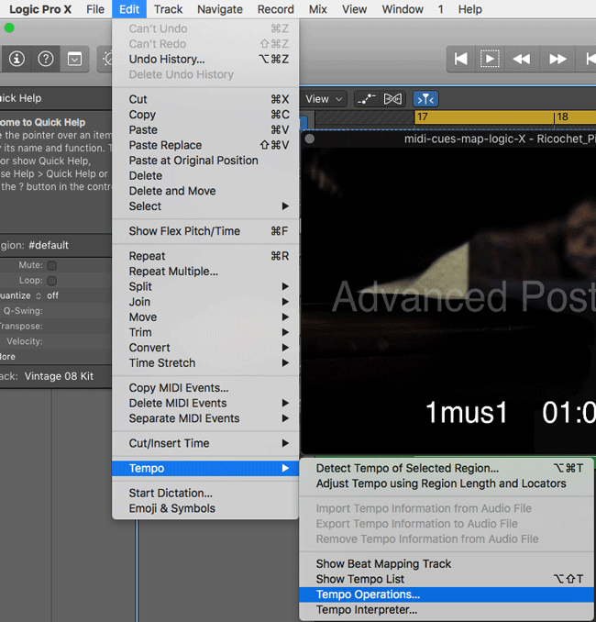Expand the Cut/Insert Time submenu
The width and height of the screenshot is (596, 622).
coord(205,443)
